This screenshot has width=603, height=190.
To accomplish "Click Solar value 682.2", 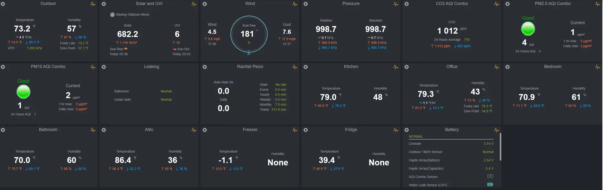I will click(x=128, y=34).
